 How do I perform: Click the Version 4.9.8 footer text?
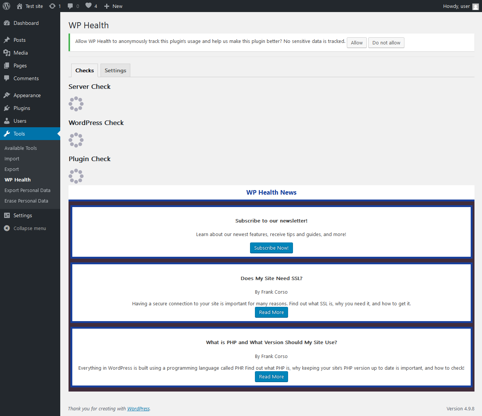(x=461, y=408)
